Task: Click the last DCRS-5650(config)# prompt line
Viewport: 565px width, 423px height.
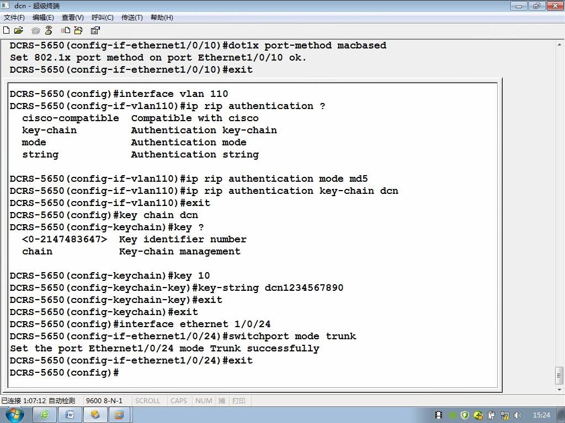Action: pyautogui.click(x=64, y=373)
